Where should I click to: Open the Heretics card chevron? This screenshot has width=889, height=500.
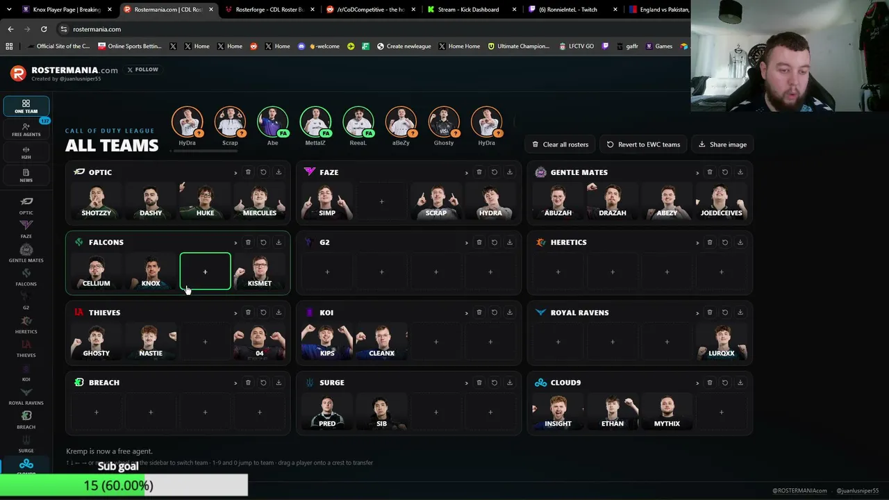[697, 242]
